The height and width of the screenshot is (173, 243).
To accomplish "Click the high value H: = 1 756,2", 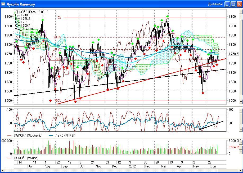I will [22, 18].
